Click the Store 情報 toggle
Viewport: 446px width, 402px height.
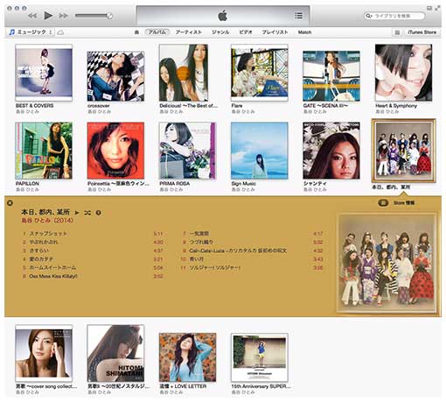[x=396, y=202]
